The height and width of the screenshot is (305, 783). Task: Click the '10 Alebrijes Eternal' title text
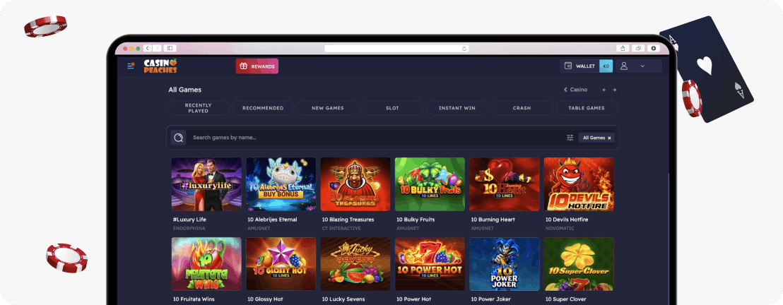coord(272,220)
